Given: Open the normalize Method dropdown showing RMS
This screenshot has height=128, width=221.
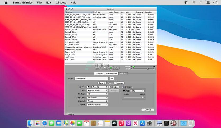Looking at the screenshot, I should tap(137, 91).
